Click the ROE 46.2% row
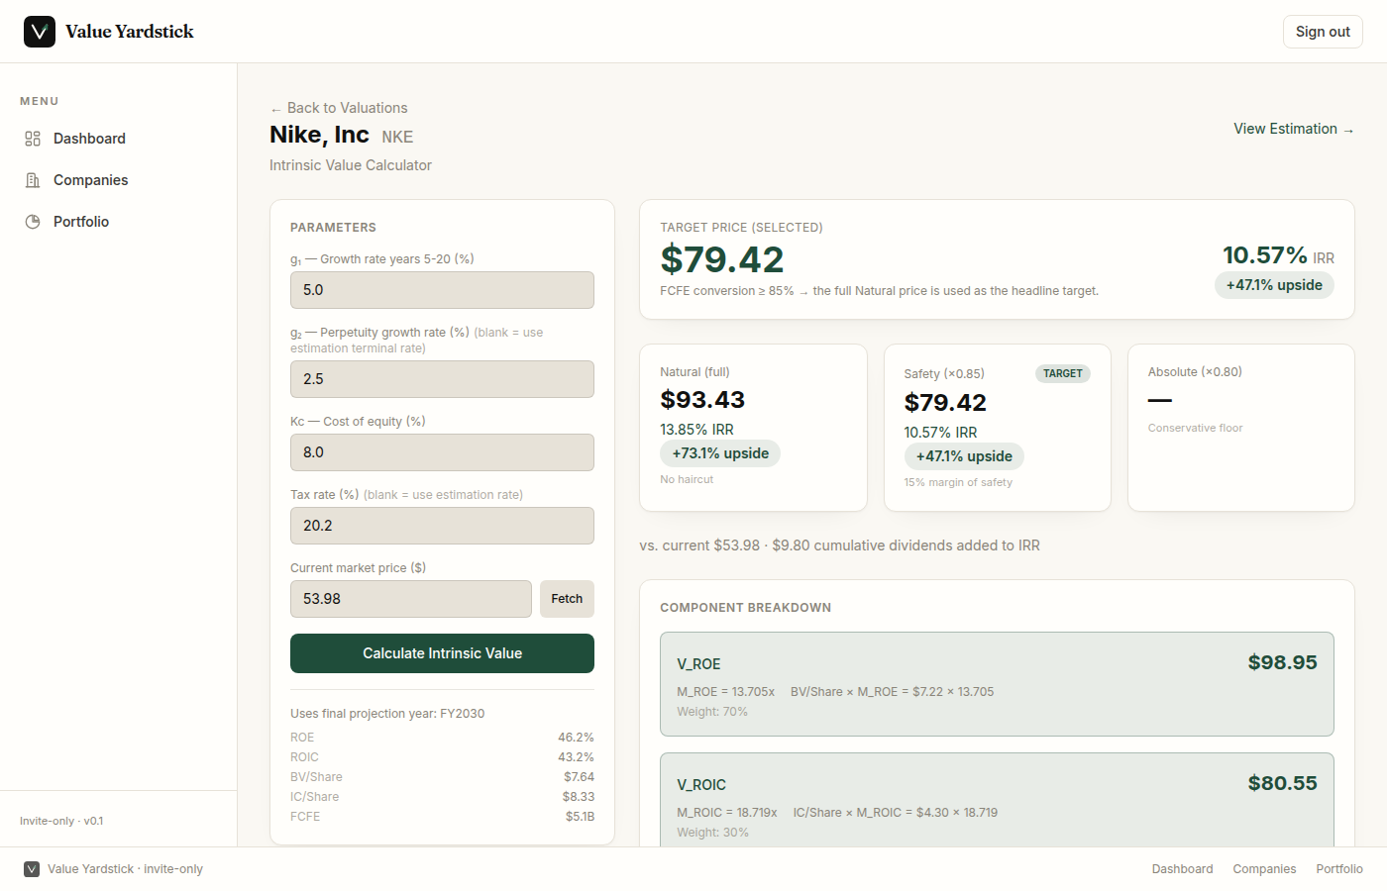1387x891 pixels. click(x=442, y=738)
